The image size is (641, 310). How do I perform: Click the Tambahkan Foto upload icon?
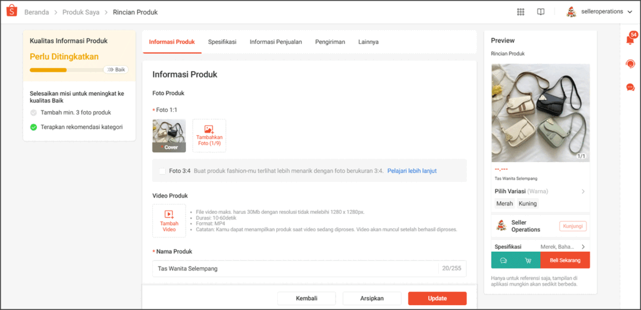[x=209, y=129]
